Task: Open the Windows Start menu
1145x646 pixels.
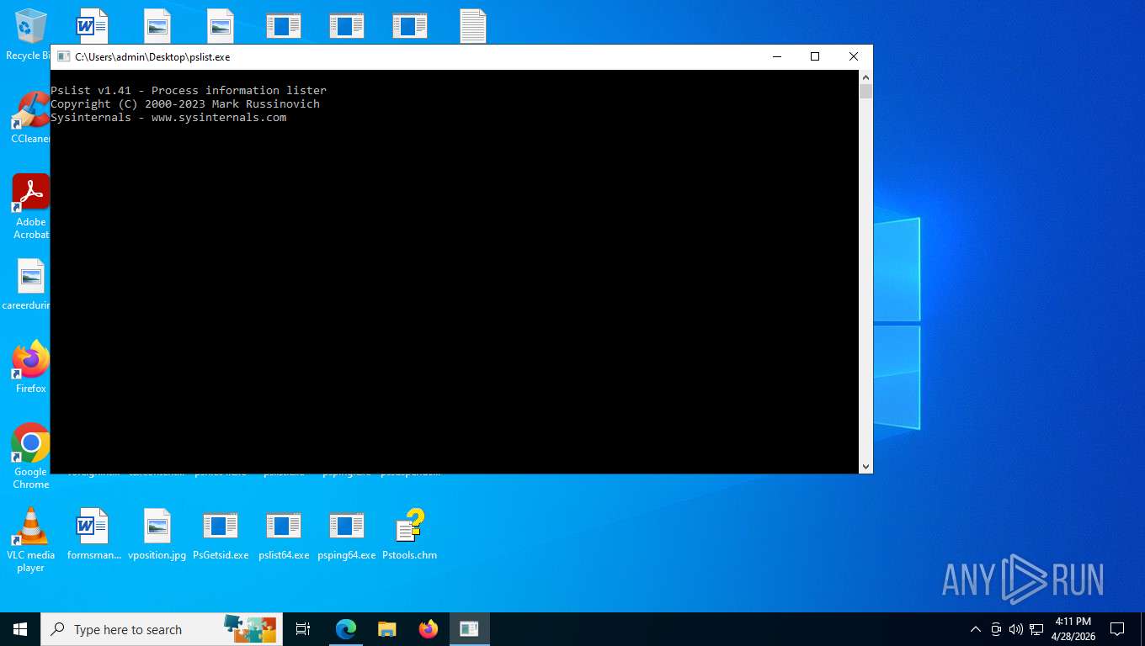Action: 20,629
